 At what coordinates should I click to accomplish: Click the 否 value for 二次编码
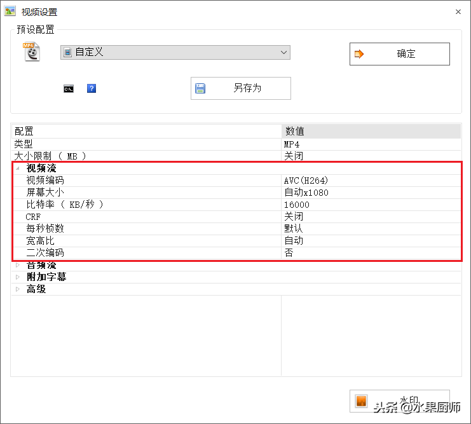(x=289, y=253)
